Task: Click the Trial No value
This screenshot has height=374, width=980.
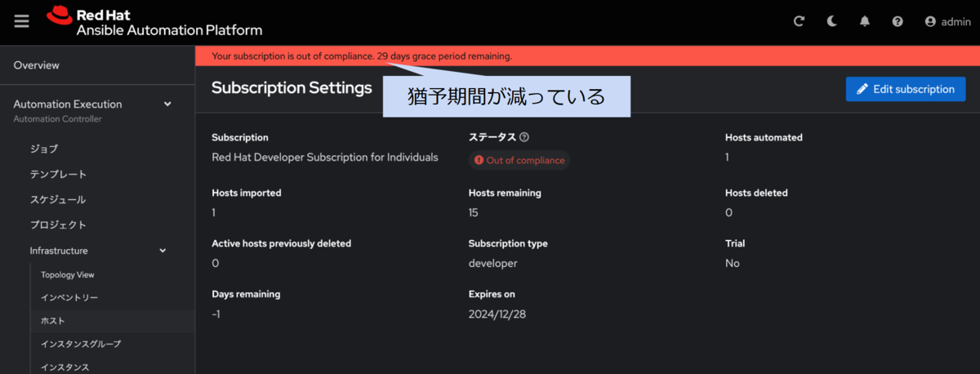Action: point(733,263)
